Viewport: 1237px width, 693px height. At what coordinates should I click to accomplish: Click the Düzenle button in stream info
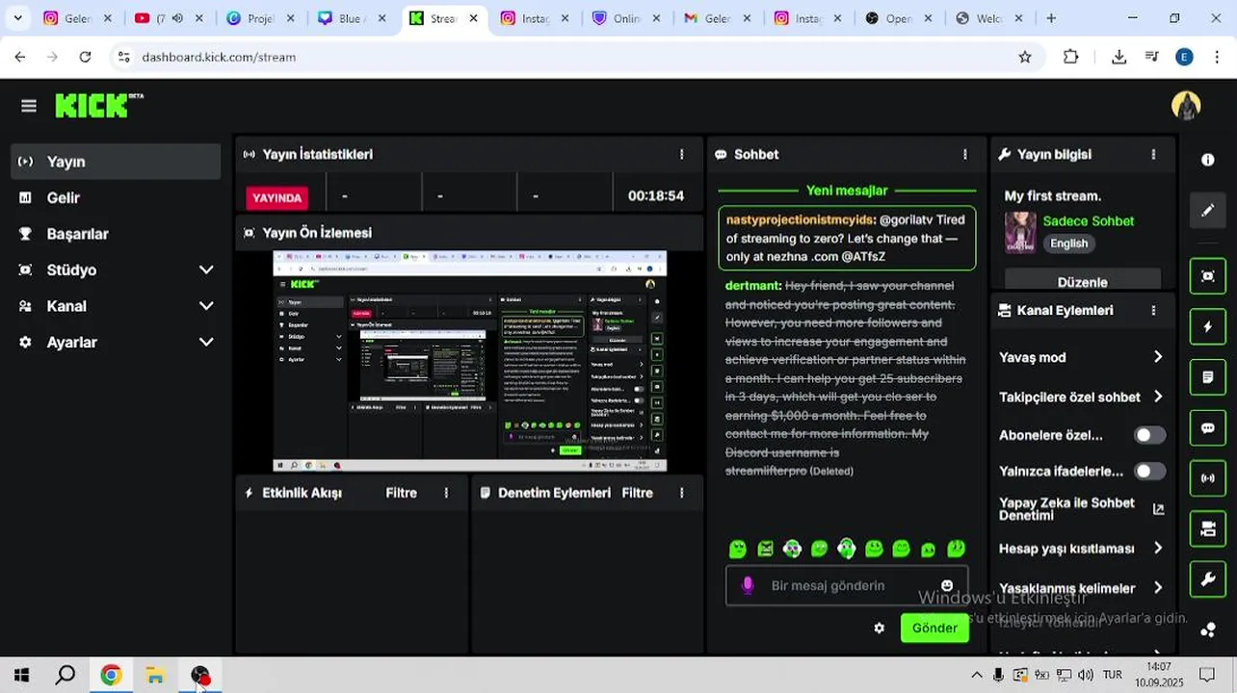click(1082, 282)
